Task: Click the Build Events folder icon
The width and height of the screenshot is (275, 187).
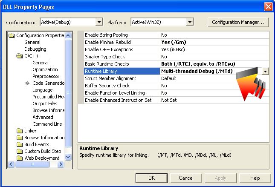Action: tap(20, 144)
